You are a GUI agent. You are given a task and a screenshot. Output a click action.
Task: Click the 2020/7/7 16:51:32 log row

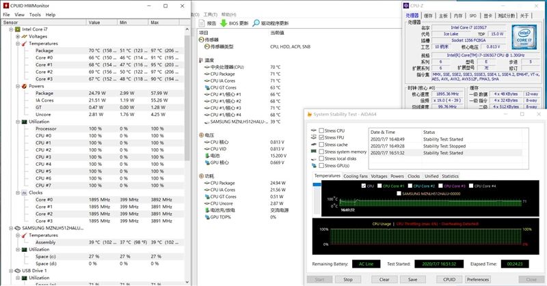[446, 153]
